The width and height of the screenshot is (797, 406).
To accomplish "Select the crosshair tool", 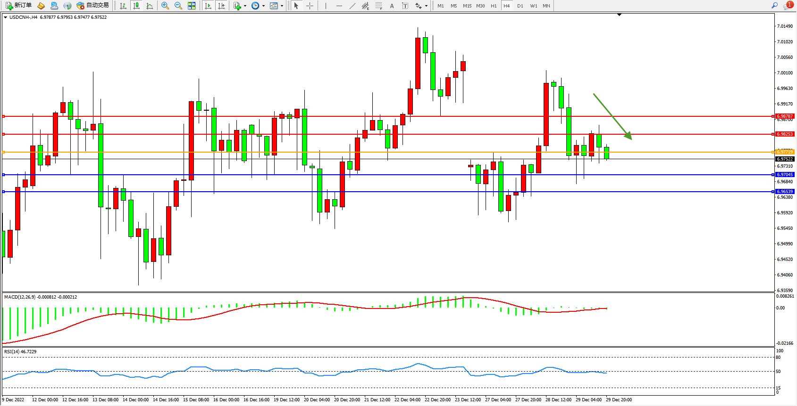I will [x=310, y=6].
